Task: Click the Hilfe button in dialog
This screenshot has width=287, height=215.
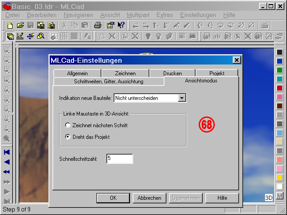Action: click(x=222, y=198)
